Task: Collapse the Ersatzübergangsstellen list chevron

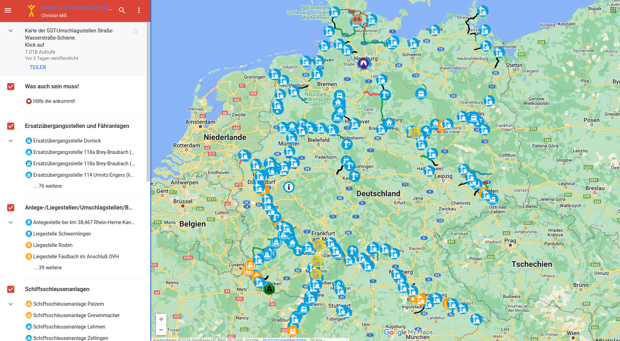Action: (x=11, y=141)
